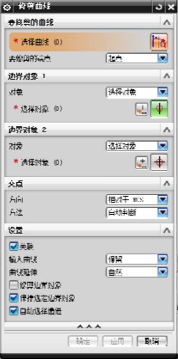
Task: Open the dialog settings gear menu
Action: [7, 8]
